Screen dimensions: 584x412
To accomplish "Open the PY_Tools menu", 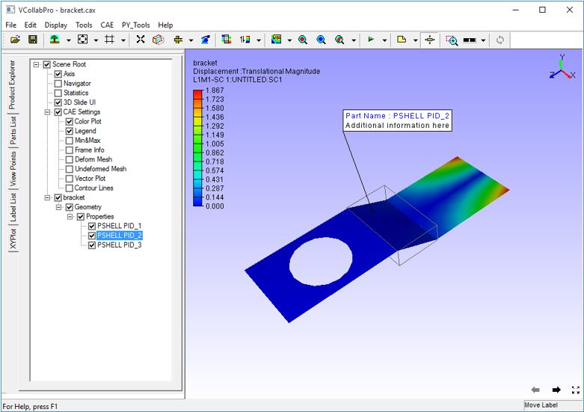I will coord(135,25).
